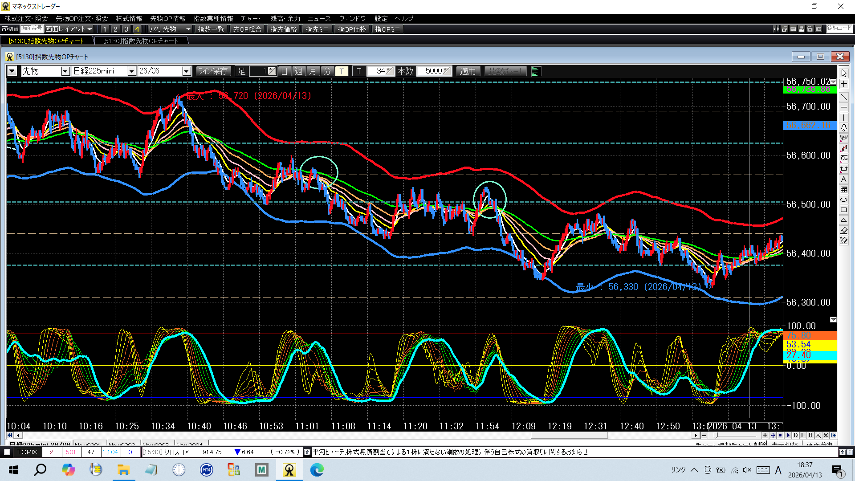Switch to the second 指数先物OPチャート tab
855x481 pixels.
coord(141,41)
